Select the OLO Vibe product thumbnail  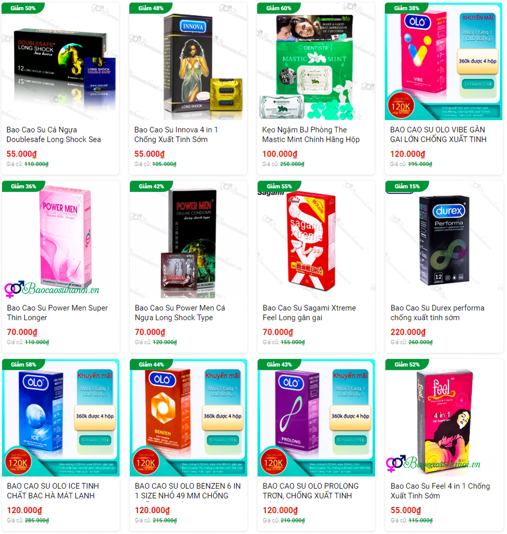point(443,62)
